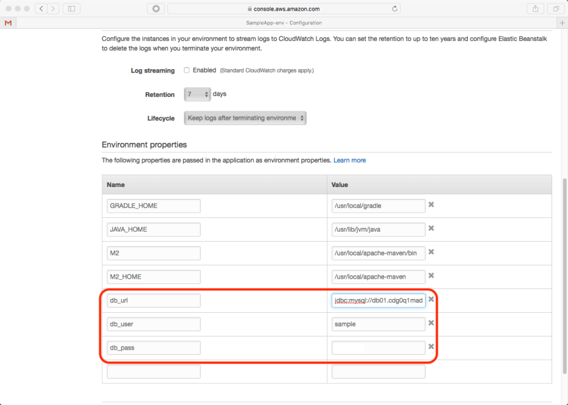Remove the GRADLE_HOME property with its X icon

431,205
